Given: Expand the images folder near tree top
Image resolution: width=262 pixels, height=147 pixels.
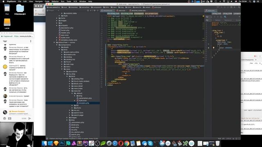Looking at the screenshot, I should pyautogui.click(x=57, y=21).
